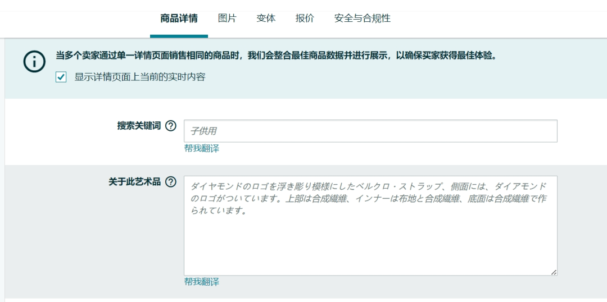Click 帮我翻译 link under 关于此艺术品
Viewport: 607px width, 302px height.
coord(202,282)
